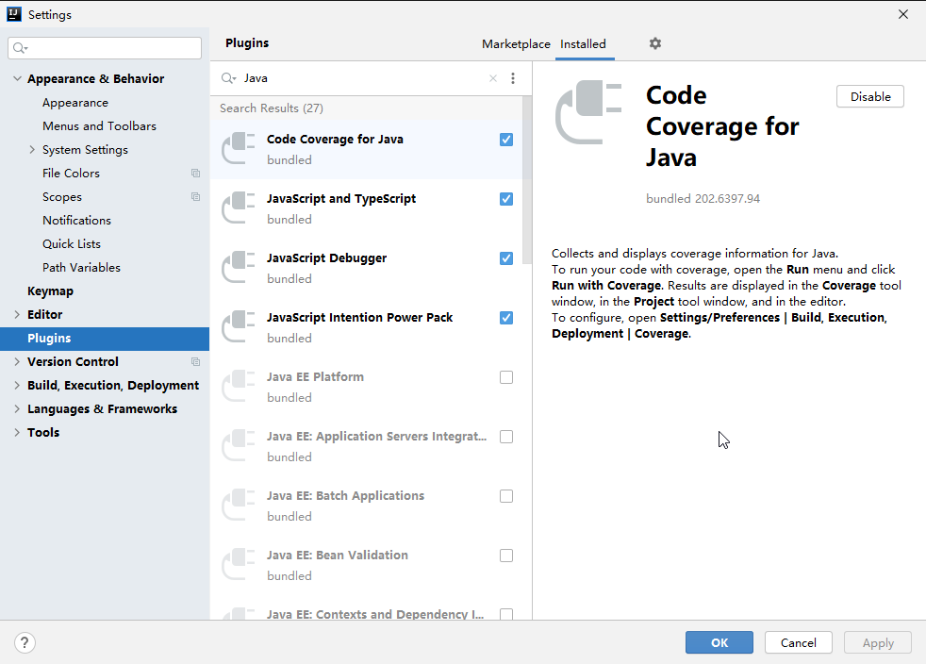Image resolution: width=926 pixels, height=664 pixels.
Task: Open the search options kebab menu
Action: [x=513, y=77]
